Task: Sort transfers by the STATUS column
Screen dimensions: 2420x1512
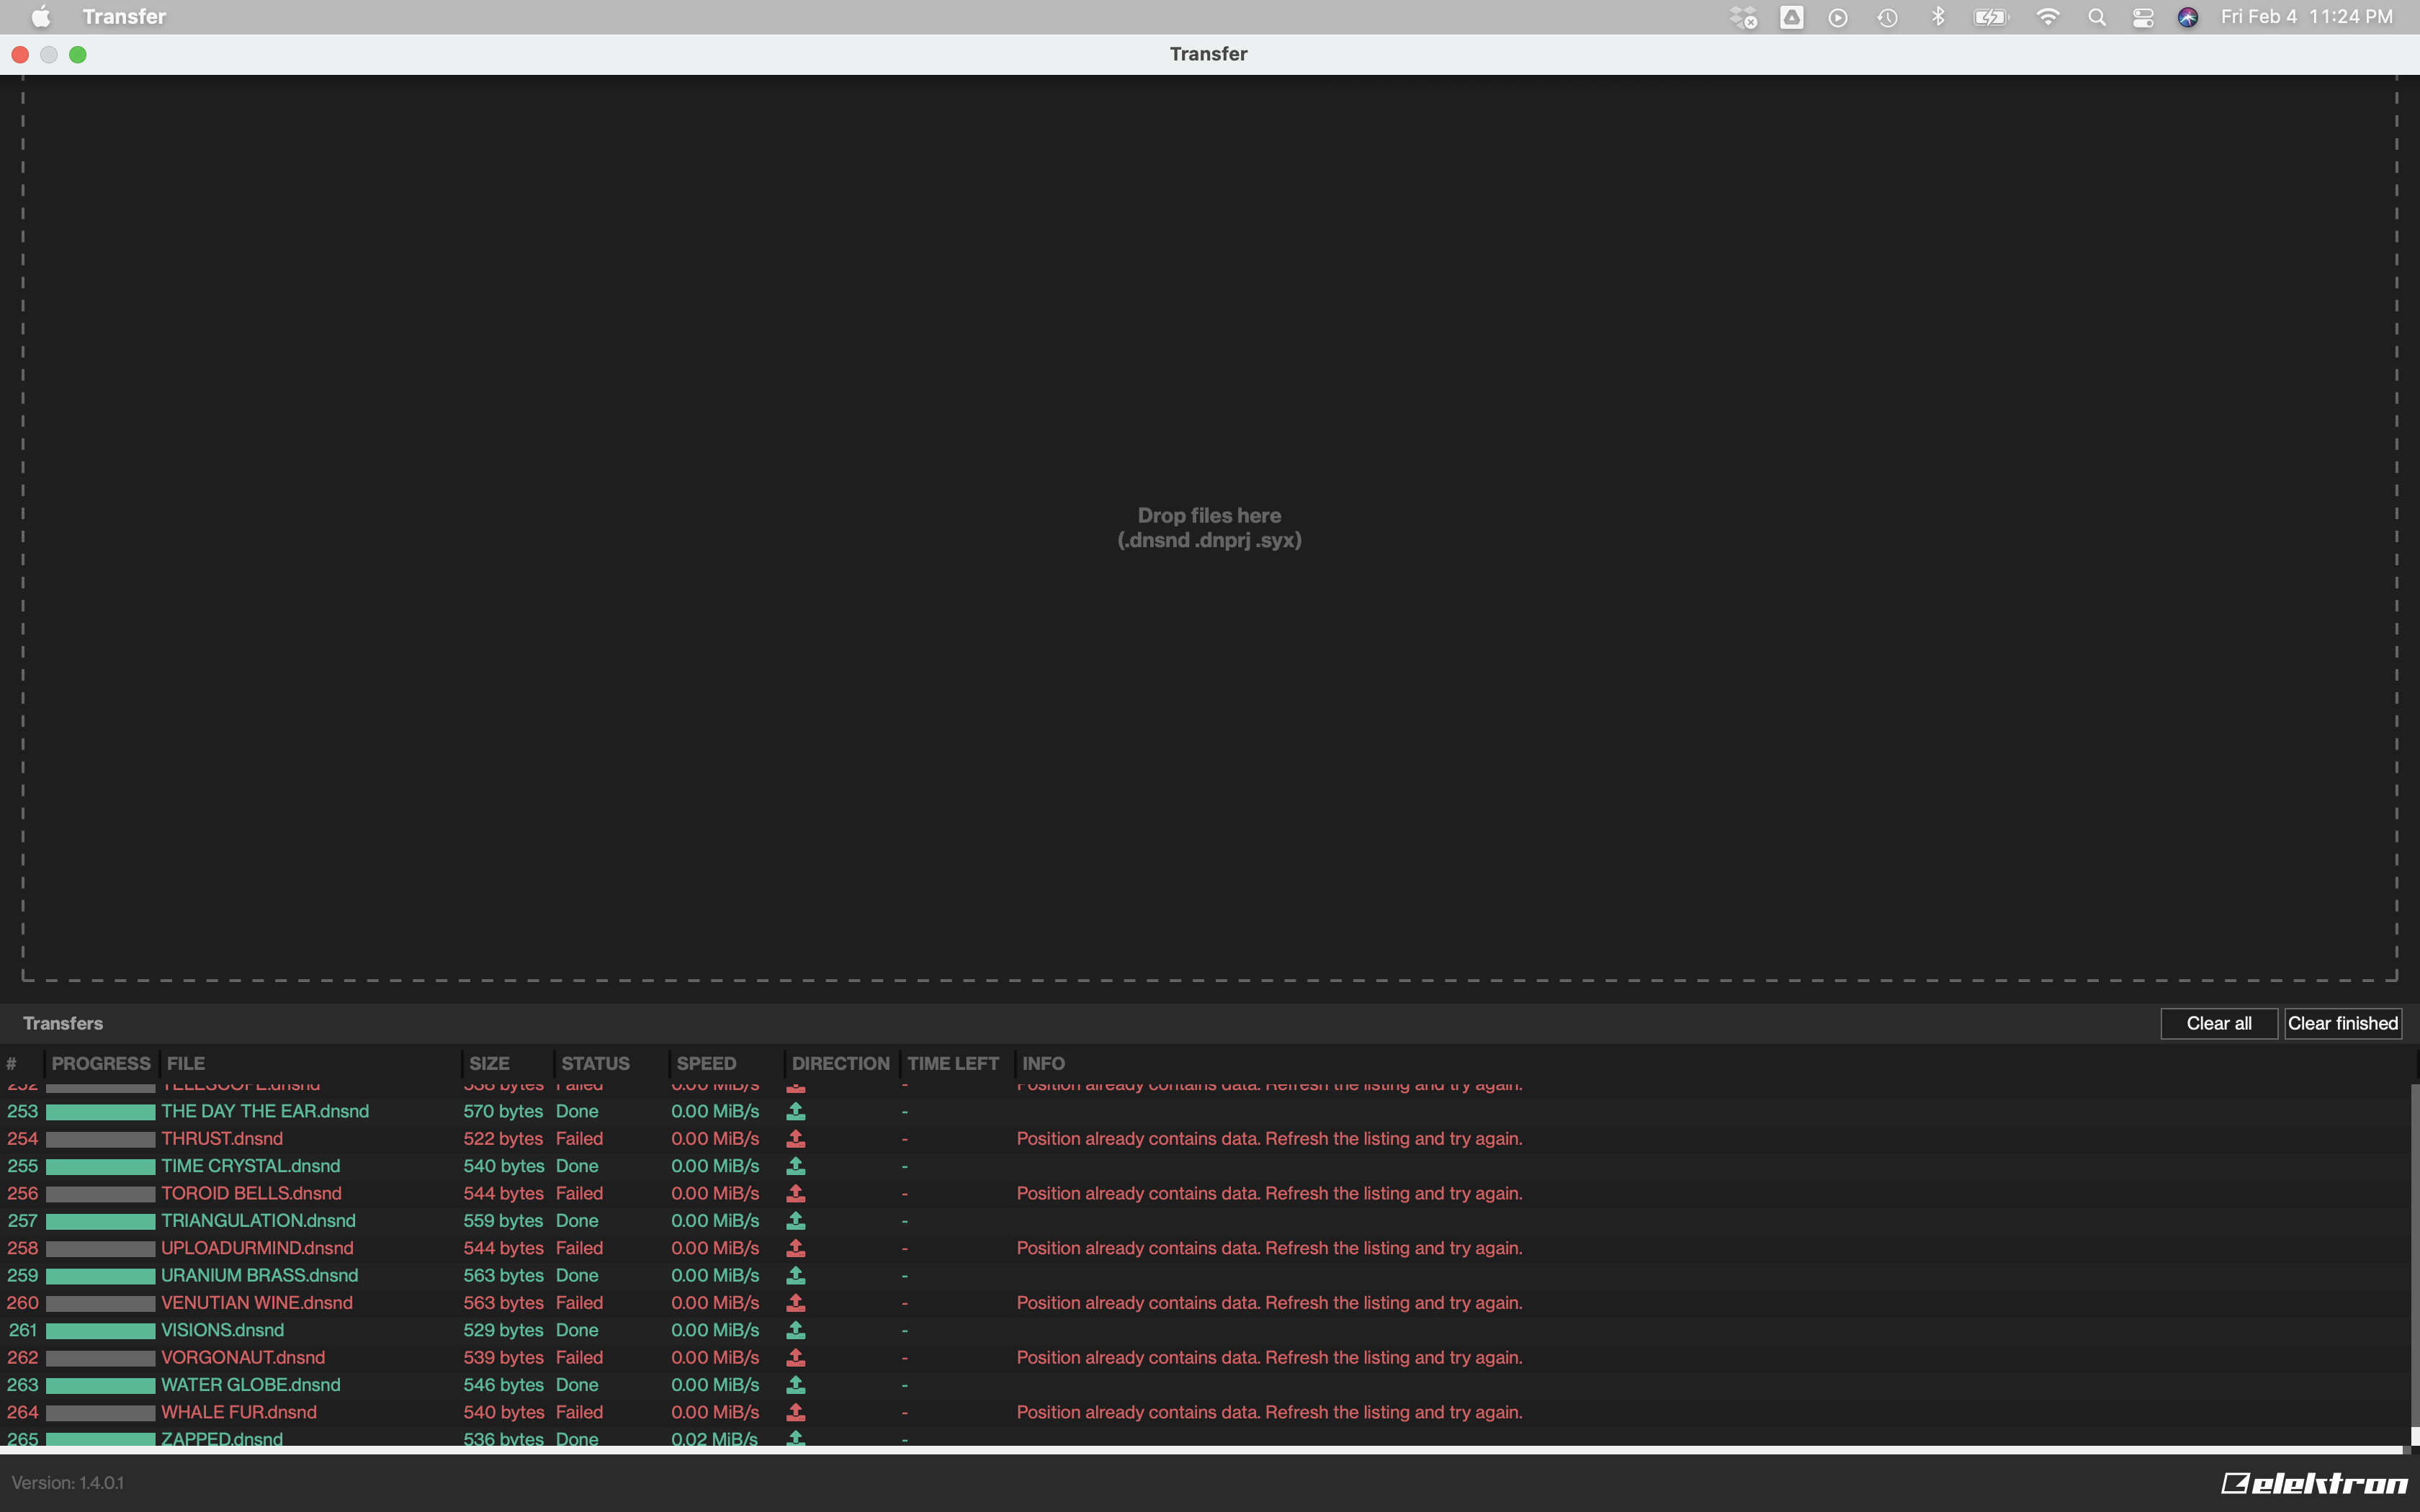Action: [595, 1063]
